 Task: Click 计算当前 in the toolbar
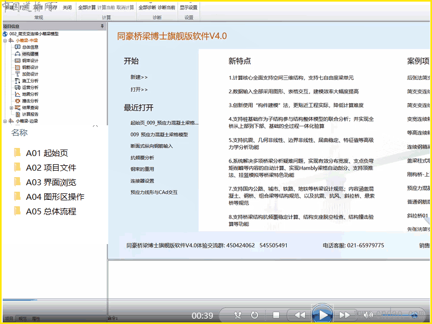tap(106, 8)
